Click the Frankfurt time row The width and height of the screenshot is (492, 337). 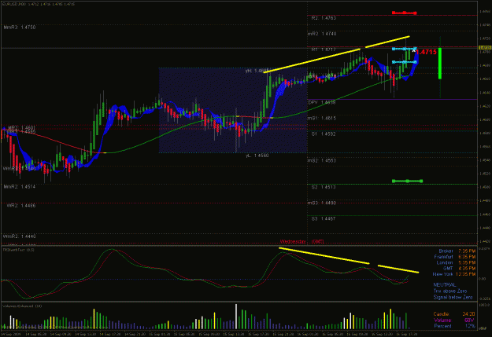tap(455, 257)
